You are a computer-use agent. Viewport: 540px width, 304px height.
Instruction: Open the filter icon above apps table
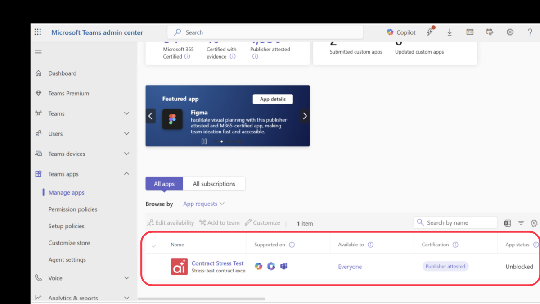[x=521, y=223]
